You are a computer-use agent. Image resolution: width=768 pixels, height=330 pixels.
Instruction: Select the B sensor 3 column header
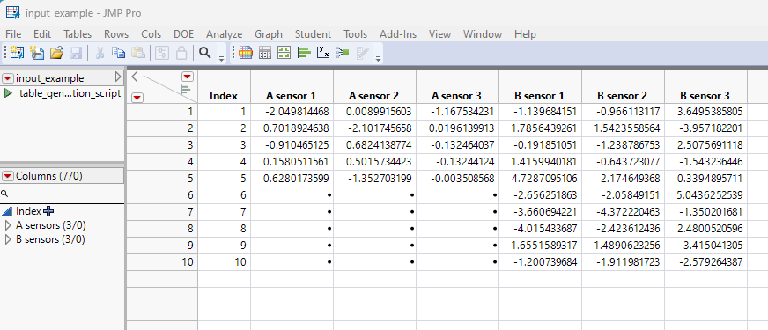(705, 86)
